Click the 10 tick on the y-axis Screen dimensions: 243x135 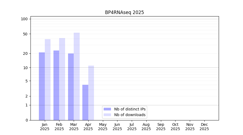click(25, 68)
